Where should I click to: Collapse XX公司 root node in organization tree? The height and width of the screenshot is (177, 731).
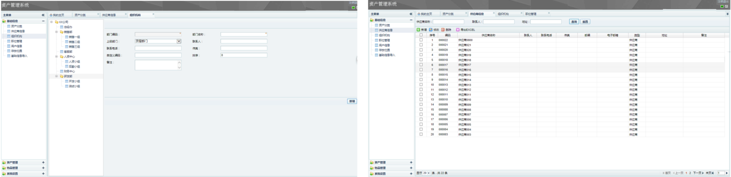(51, 22)
